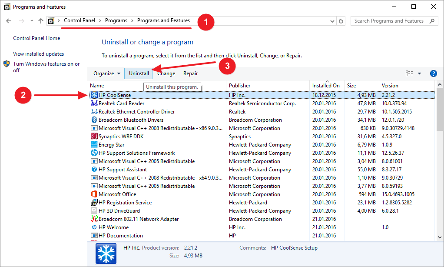Sort list by Publisher column header
Screen dimensions: 444x267
click(x=268, y=86)
